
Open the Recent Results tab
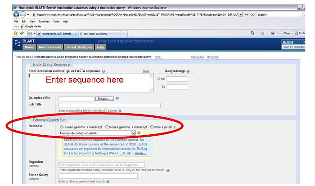click(50, 47)
